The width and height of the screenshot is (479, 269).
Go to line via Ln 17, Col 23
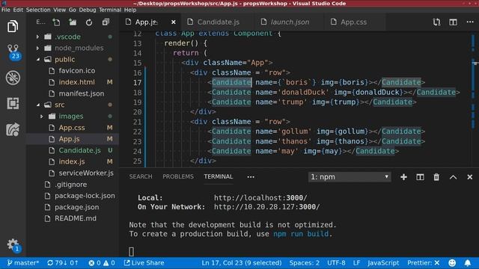[x=241, y=263]
